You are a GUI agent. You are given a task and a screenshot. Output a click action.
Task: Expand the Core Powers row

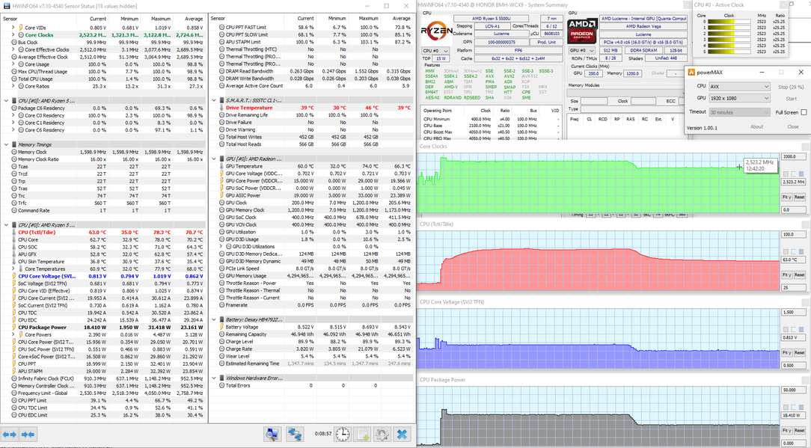click(13, 335)
